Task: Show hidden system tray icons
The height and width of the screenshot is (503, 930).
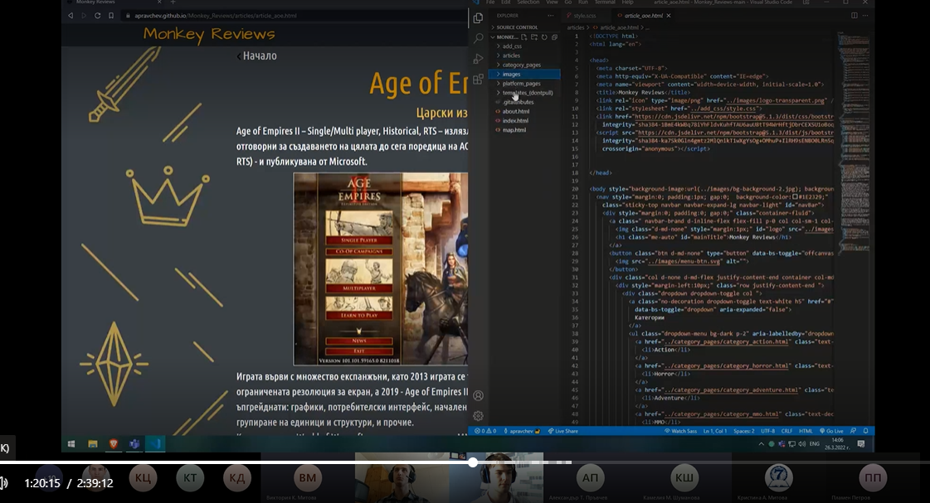Action: [x=761, y=444]
